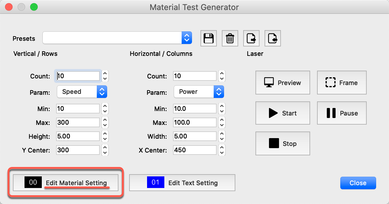Click the Frame button with dashed square
This screenshot has width=389, height=204.
click(342, 83)
